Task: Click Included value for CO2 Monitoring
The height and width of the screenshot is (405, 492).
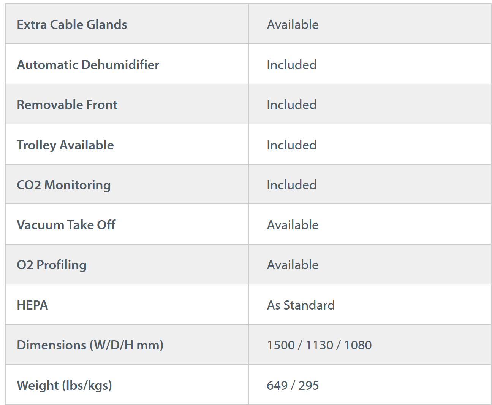Action: tap(291, 185)
